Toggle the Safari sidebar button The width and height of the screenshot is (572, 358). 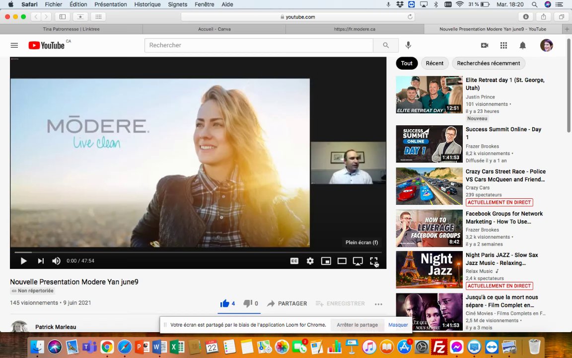click(63, 17)
